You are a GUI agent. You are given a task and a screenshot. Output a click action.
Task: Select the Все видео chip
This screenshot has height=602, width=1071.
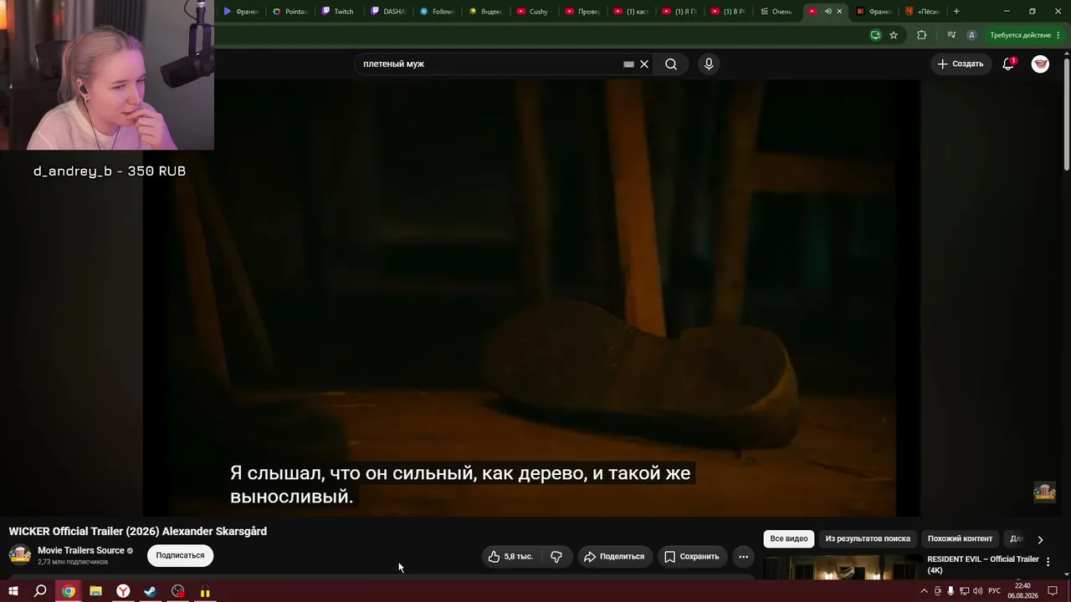click(789, 539)
